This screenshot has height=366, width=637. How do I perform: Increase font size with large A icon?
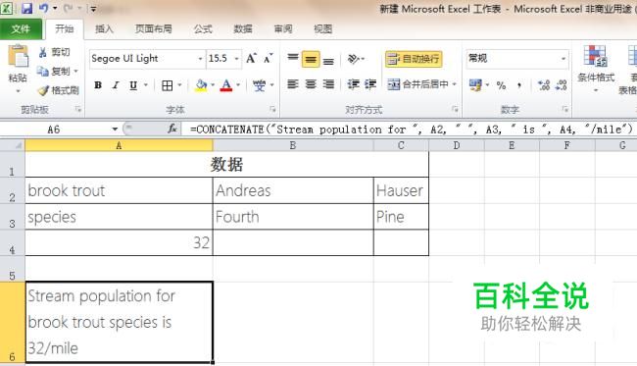click(x=251, y=59)
